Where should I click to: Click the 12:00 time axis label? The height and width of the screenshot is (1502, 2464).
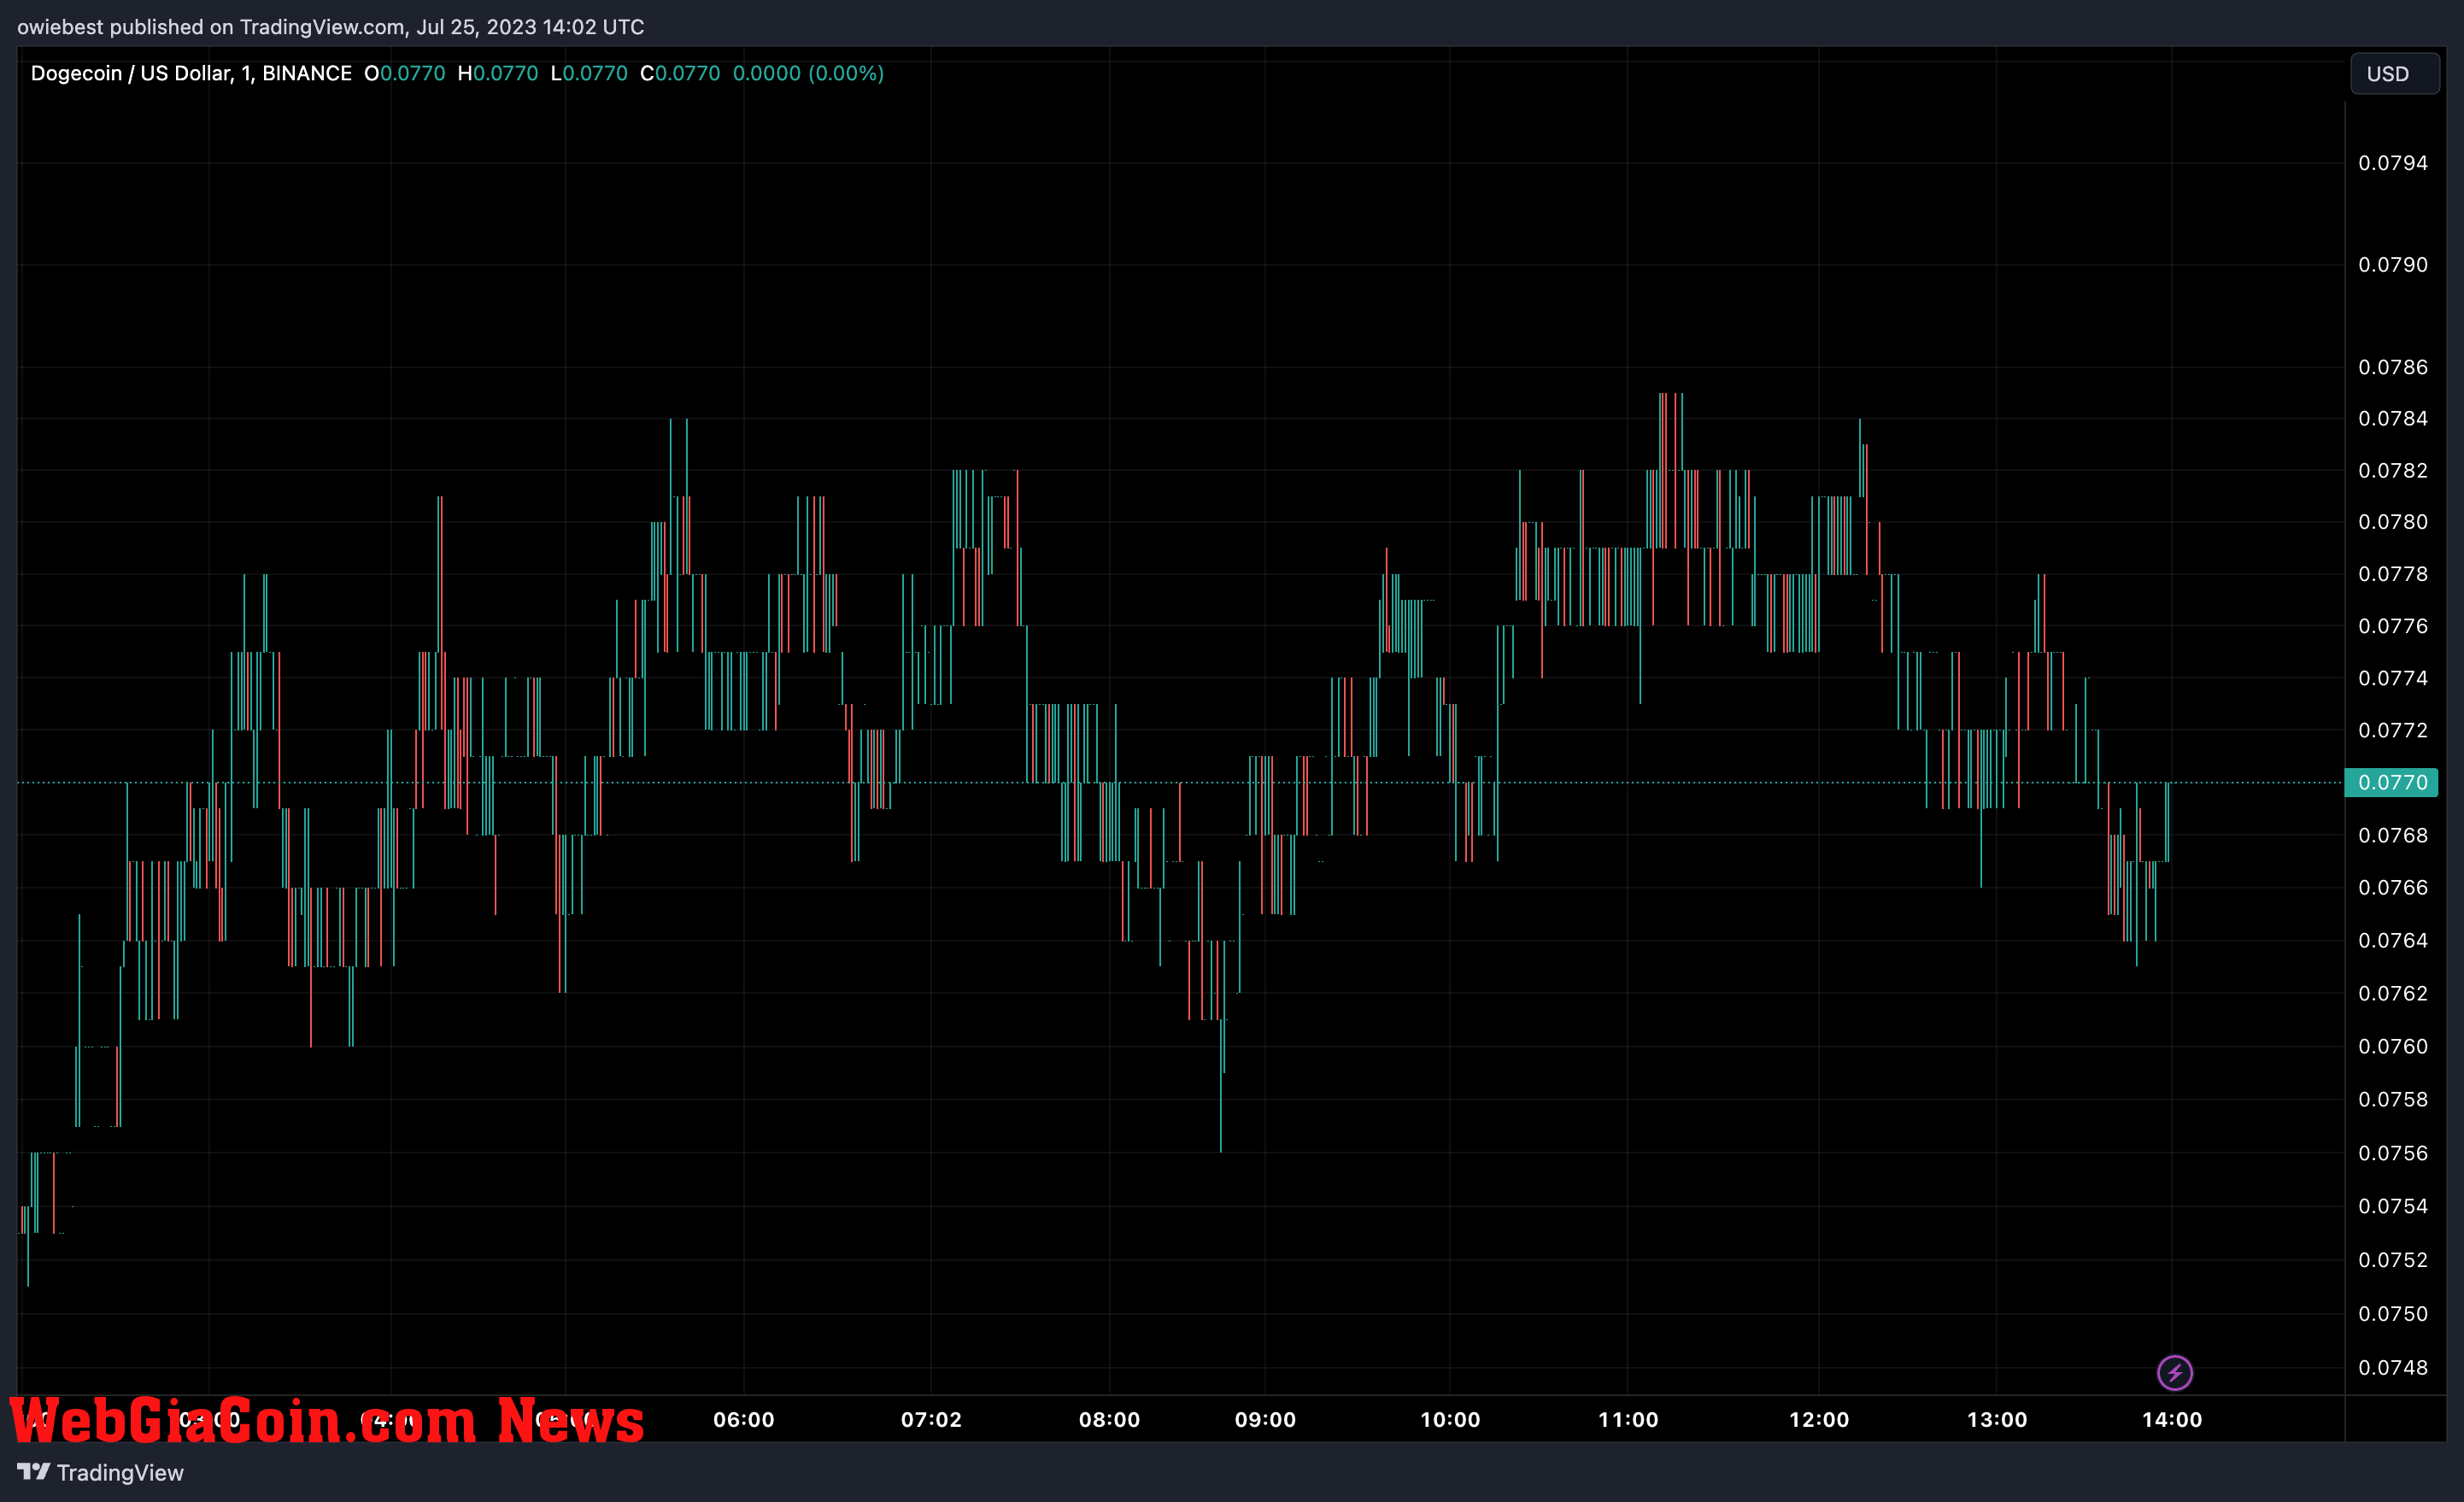[x=1819, y=1419]
